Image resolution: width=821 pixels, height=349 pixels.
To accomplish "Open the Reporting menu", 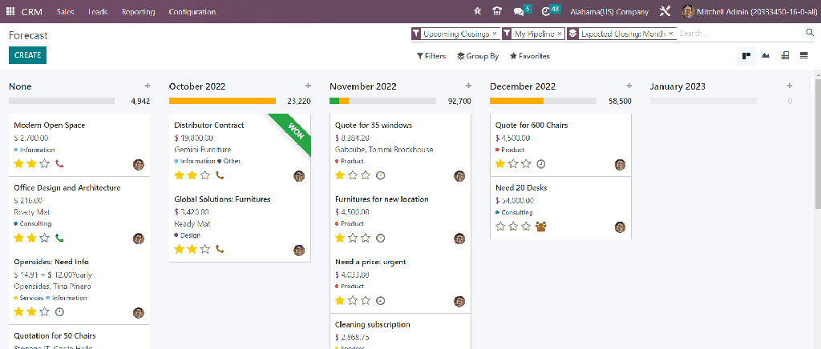I will 138,11.
